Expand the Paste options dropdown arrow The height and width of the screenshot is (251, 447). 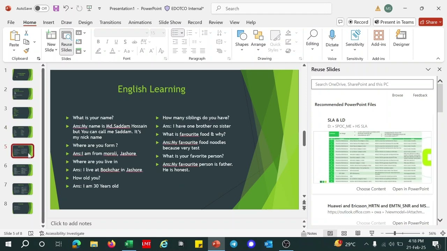click(x=14, y=51)
